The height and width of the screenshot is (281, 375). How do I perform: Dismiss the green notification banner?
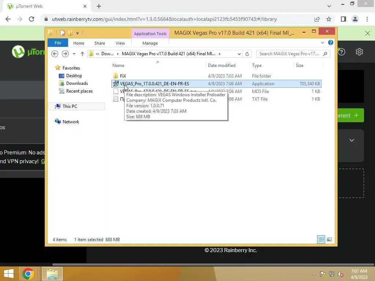point(368,33)
